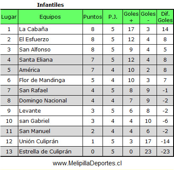Screen dimensions: 174x170
Task: Open the www.MelipillaDeportes.cl link
Action: 87,163
